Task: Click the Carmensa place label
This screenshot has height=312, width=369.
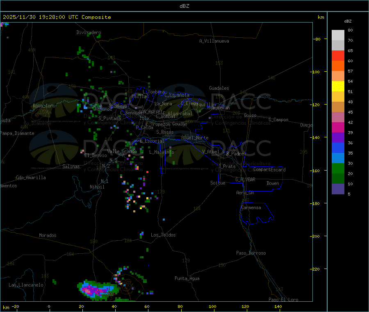Action: pos(251,207)
